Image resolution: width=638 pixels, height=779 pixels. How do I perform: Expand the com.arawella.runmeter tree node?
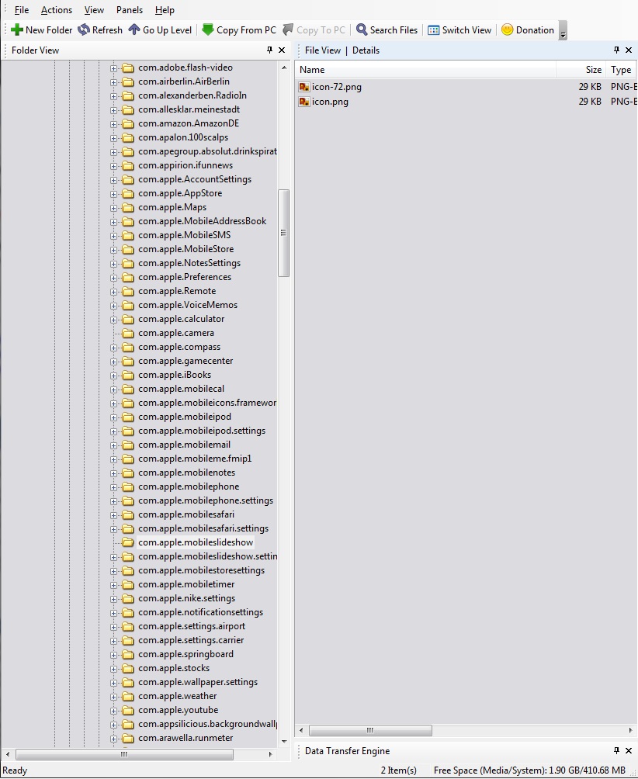pos(114,738)
